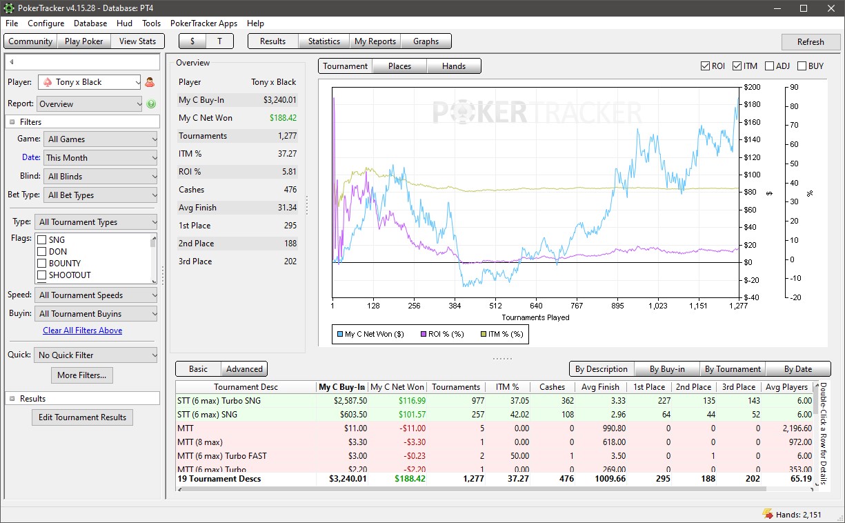Switch to cash games with $ button
The image size is (845, 523).
[192, 41]
